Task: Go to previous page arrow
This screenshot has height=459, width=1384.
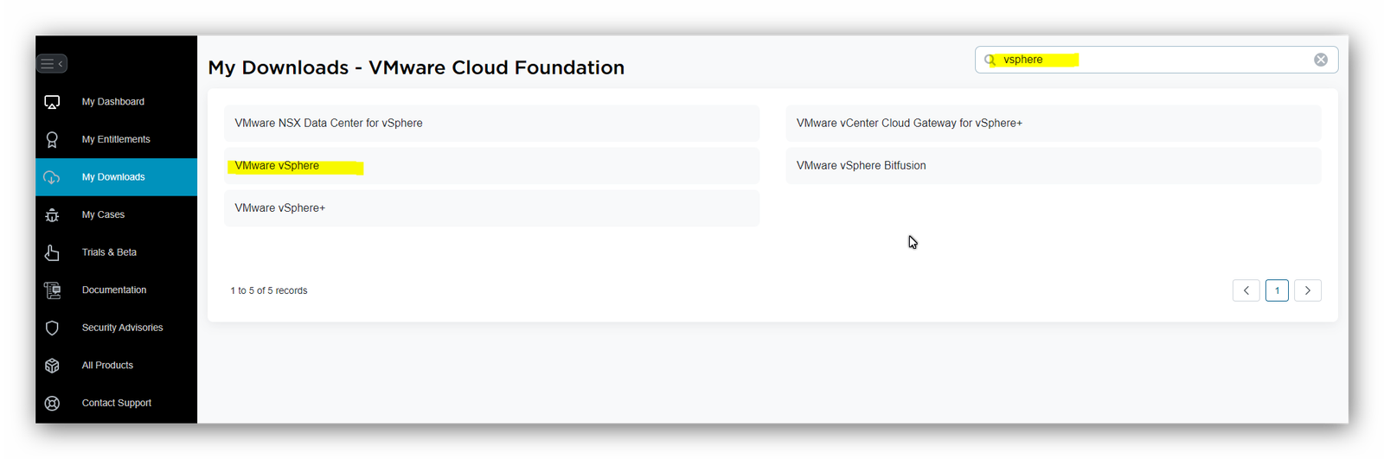Action: point(1246,290)
